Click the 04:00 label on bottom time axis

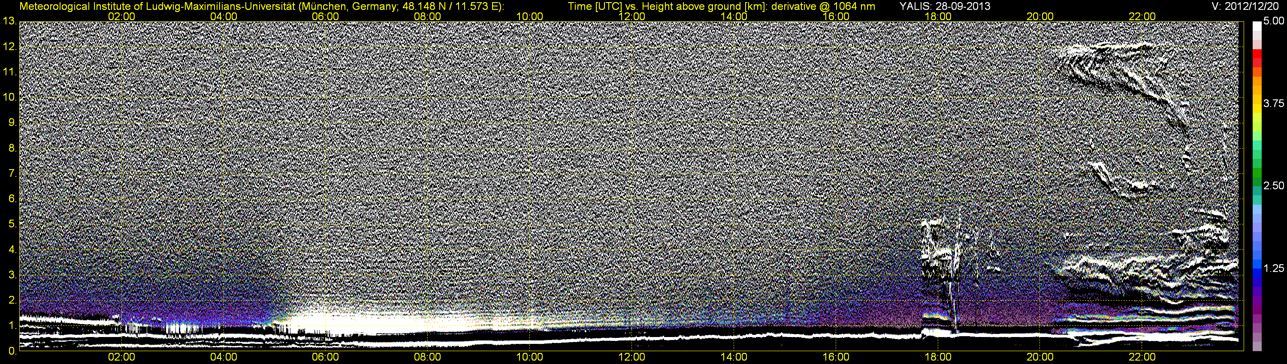coord(224,358)
